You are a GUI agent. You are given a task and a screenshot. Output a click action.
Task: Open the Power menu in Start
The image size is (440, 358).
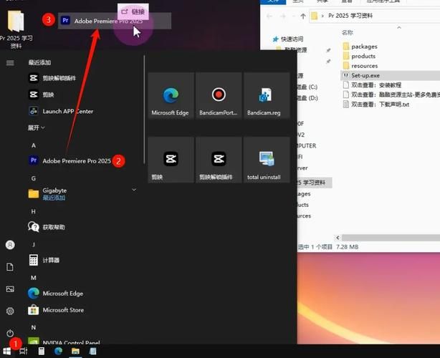click(10, 333)
